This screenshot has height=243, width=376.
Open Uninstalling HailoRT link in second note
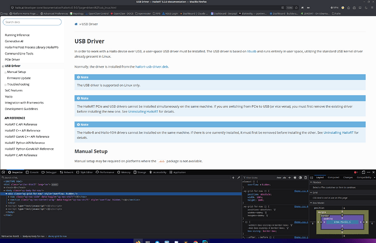coord(143,112)
